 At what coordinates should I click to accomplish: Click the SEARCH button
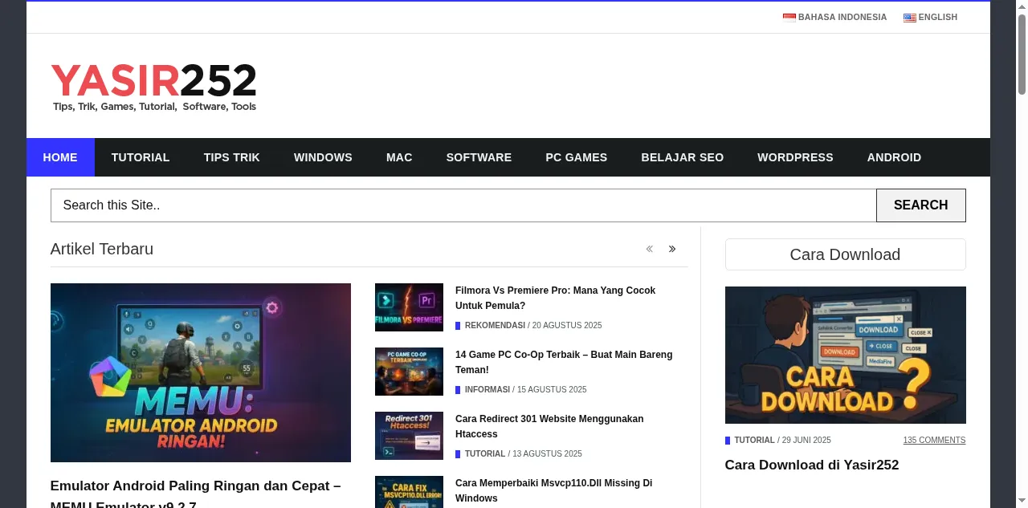921,205
